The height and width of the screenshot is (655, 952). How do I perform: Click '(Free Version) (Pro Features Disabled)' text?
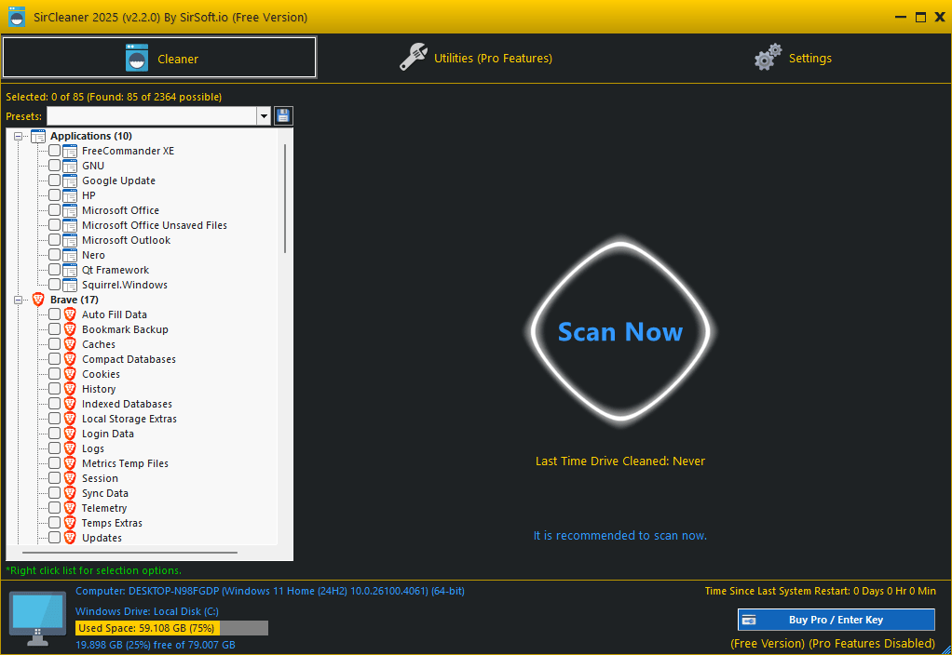coord(833,644)
